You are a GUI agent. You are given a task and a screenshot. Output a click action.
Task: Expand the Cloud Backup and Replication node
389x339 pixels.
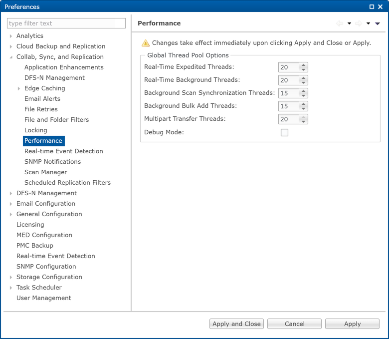(x=11, y=46)
